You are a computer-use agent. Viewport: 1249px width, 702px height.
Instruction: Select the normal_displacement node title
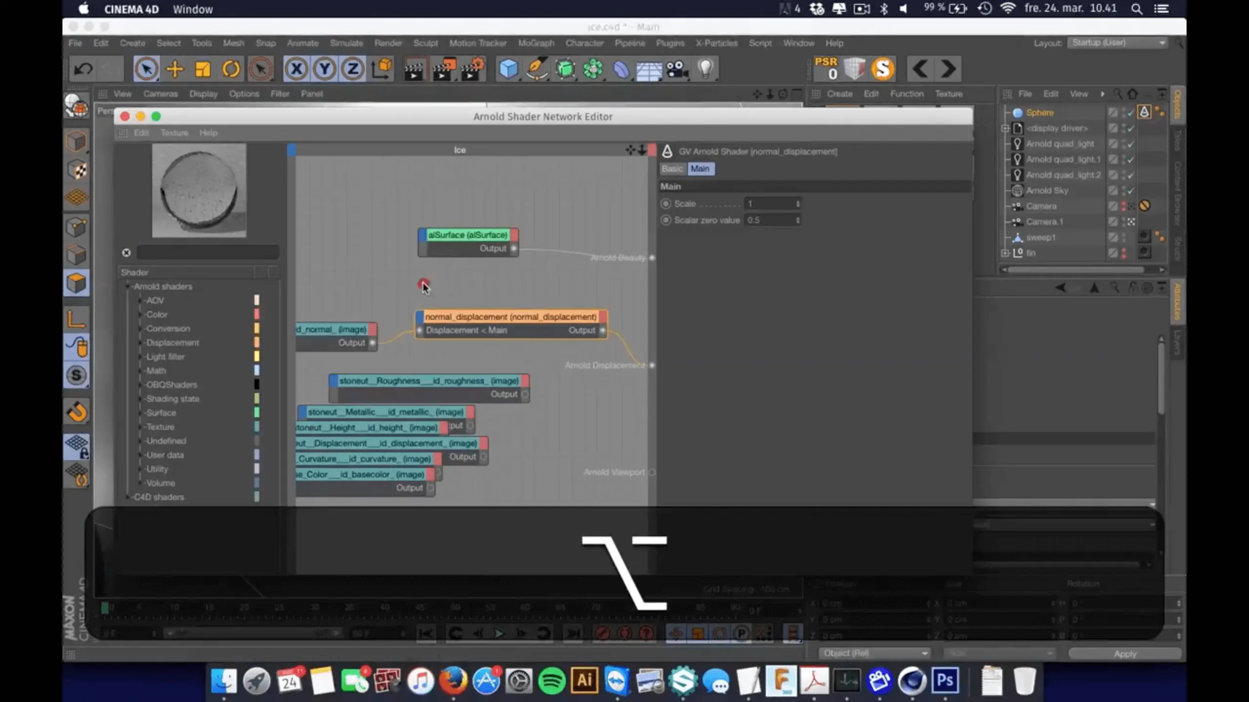coord(511,317)
